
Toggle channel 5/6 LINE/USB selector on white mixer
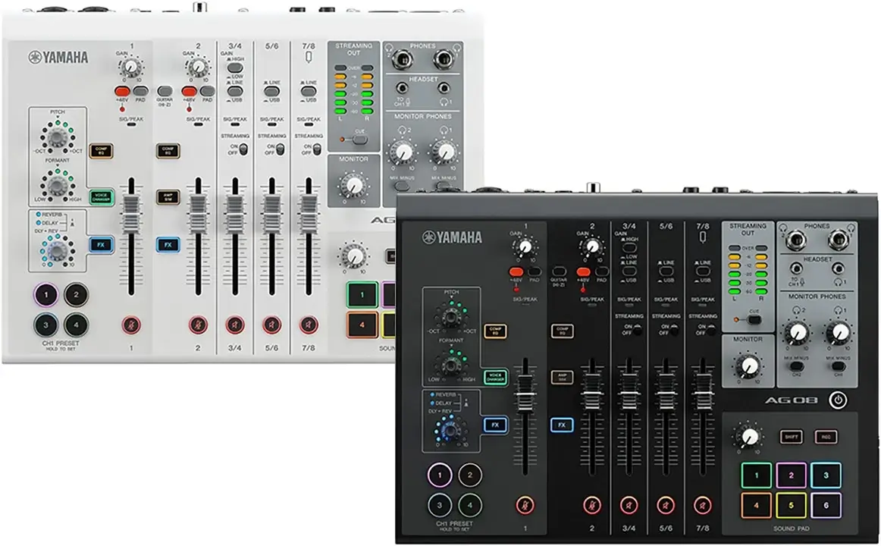272,91
